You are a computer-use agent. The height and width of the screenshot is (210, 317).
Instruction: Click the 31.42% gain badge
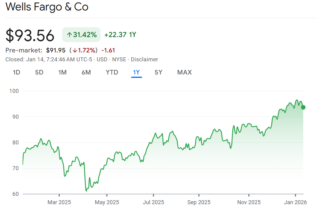pyautogui.click(x=81, y=35)
